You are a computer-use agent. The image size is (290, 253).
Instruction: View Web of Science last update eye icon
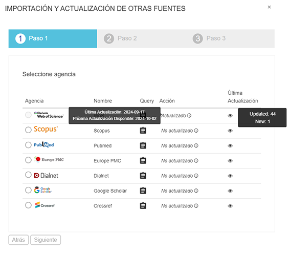[x=230, y=116]
